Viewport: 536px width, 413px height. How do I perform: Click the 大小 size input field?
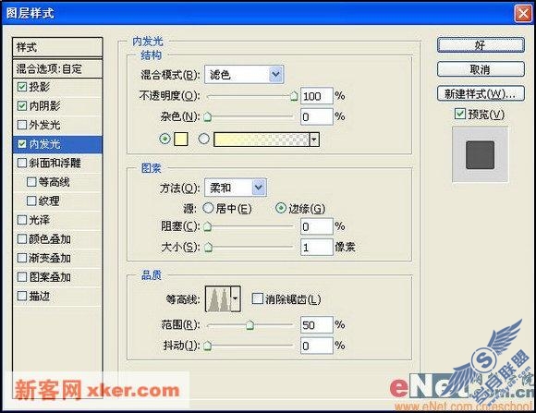317,247
